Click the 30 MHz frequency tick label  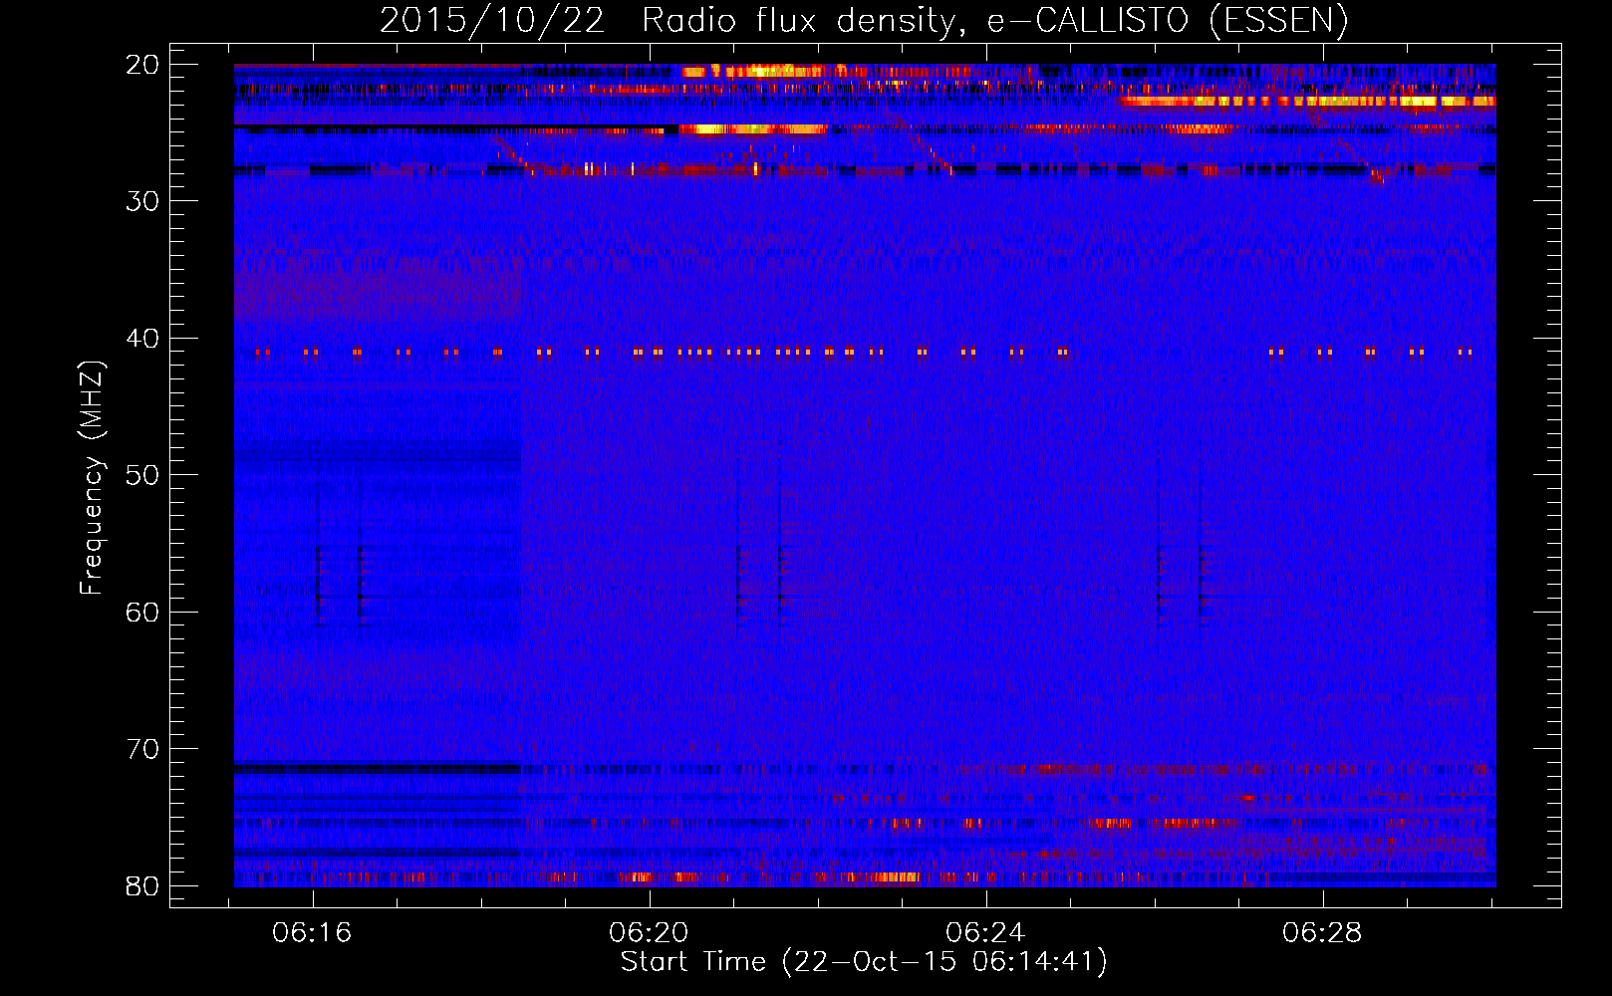pyautogui.click(x=142, y=201)
